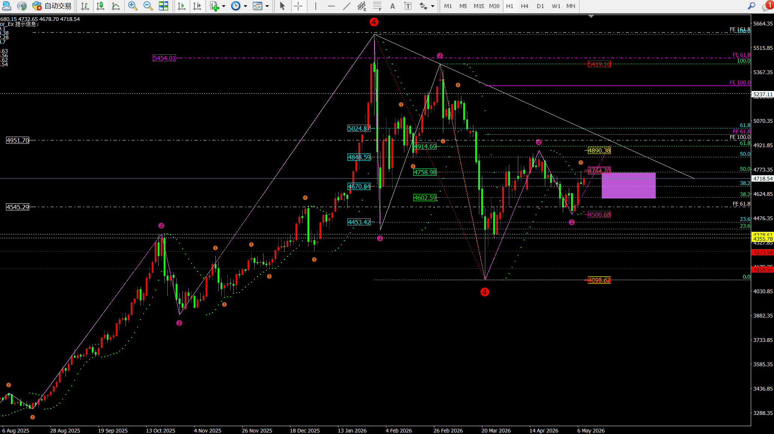Select the horizontal line drawing tool
This screenshot has width=774, height=434.
tap(331, 6)
